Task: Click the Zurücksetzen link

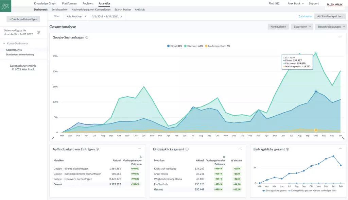Action: [305, 16]
